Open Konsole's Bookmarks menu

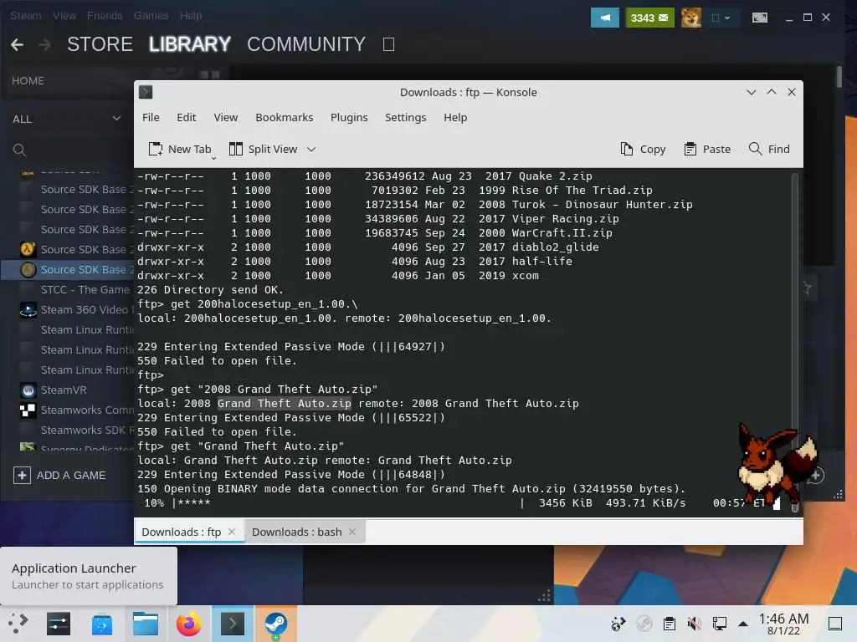[285, 117]
